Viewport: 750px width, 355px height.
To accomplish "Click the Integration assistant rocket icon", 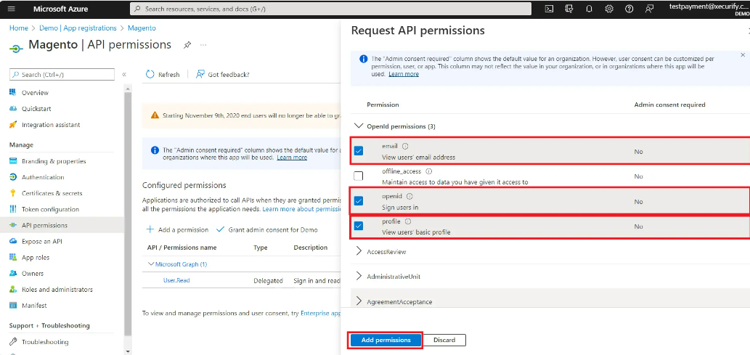I will [13, 124].
